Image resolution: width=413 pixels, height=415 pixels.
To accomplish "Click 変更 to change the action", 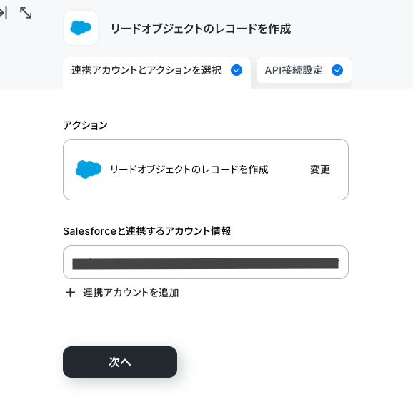I will coord(320,170).
